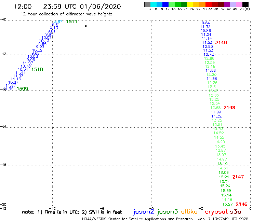Click the orange legend color swatch
The image size is (253, 222).
202,4
